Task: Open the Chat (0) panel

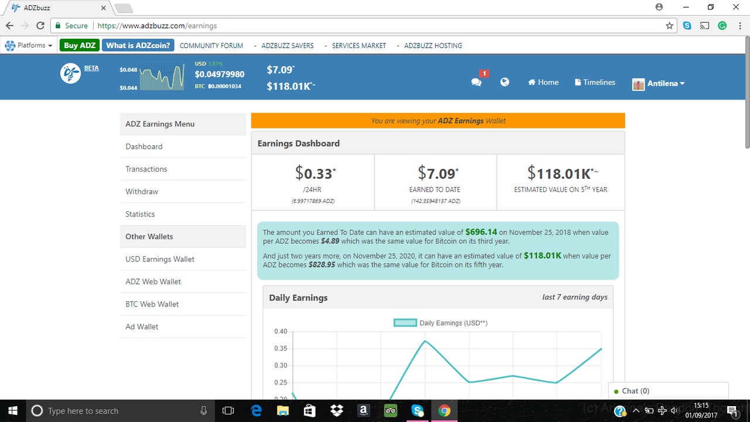Action: 668,391
